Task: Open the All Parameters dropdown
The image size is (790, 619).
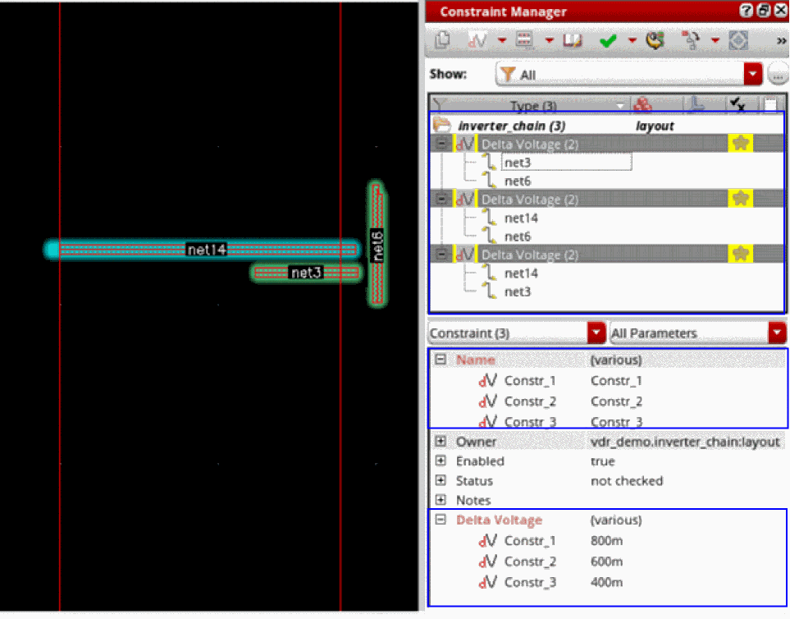Action: (778, 332)
